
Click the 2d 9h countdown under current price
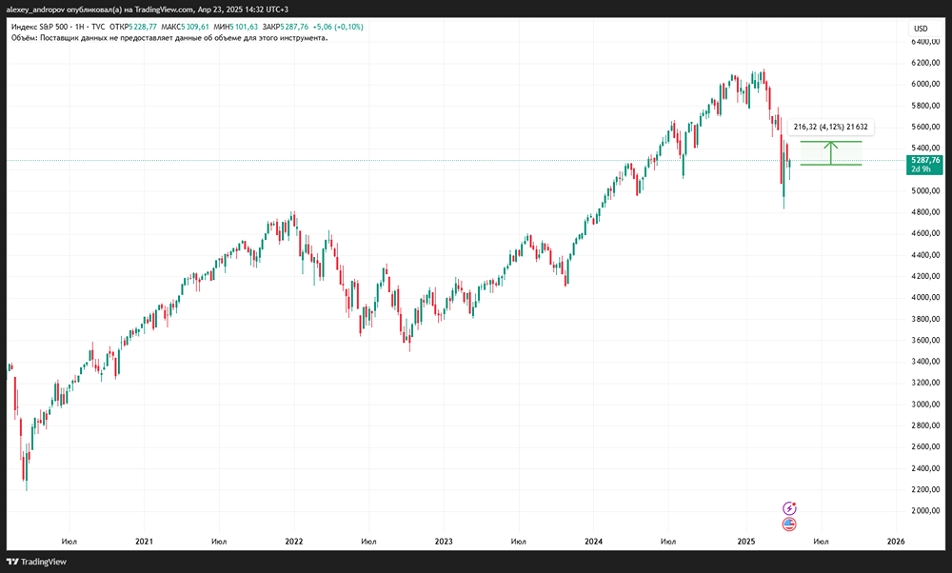[921, 169]
